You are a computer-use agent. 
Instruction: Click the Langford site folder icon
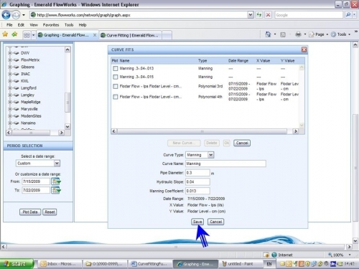coord(17,88)
